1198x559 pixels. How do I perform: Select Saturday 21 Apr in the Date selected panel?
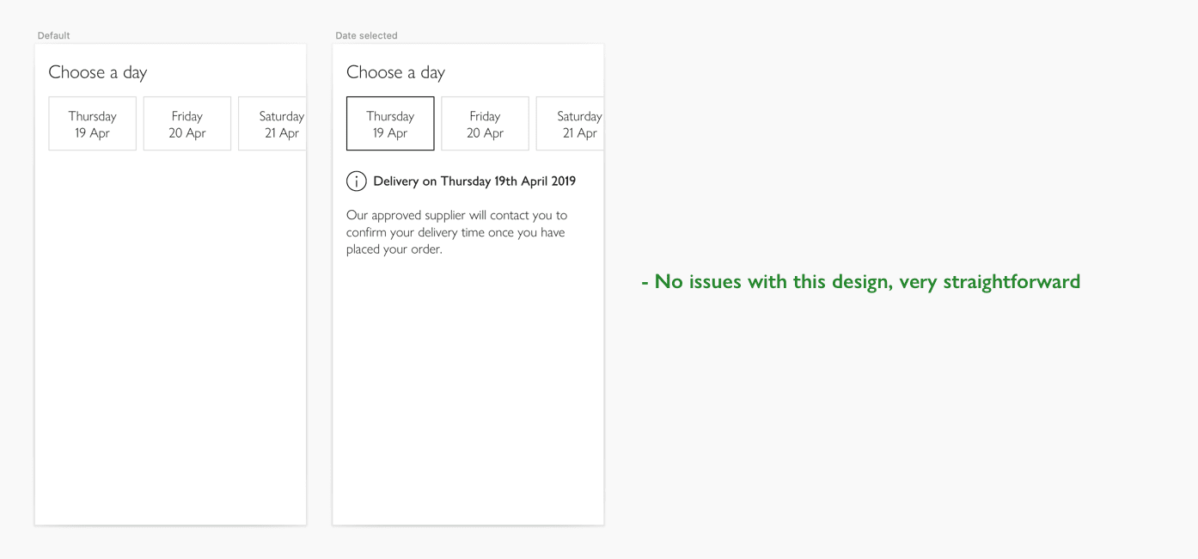572,123
